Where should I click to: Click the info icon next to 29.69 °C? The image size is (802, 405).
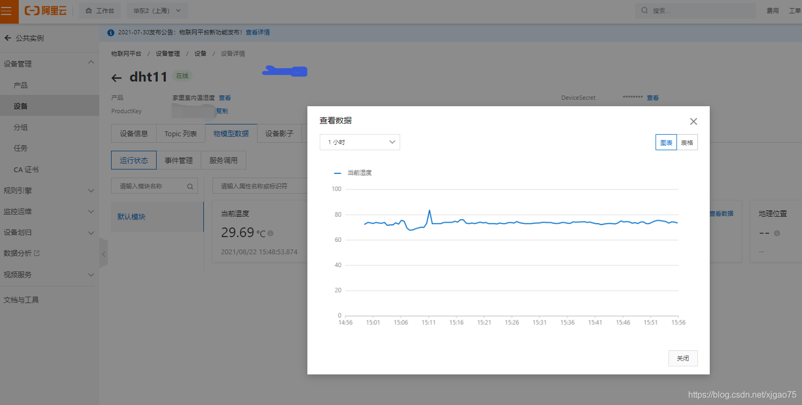[x=270, y=233]
